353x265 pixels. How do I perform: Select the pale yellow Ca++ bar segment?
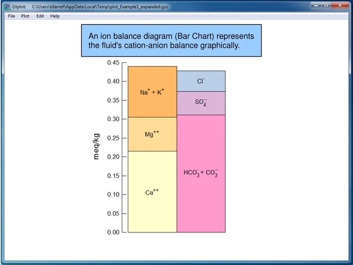click(x=152, y=204)
